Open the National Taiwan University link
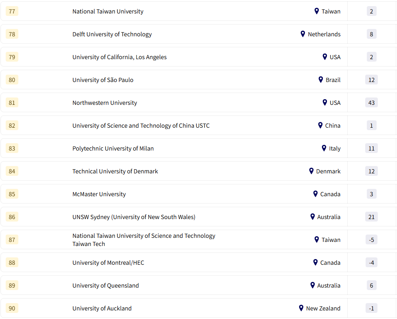Image resolution: width=397 pixels, height=319 pixels. pos(108,11)
